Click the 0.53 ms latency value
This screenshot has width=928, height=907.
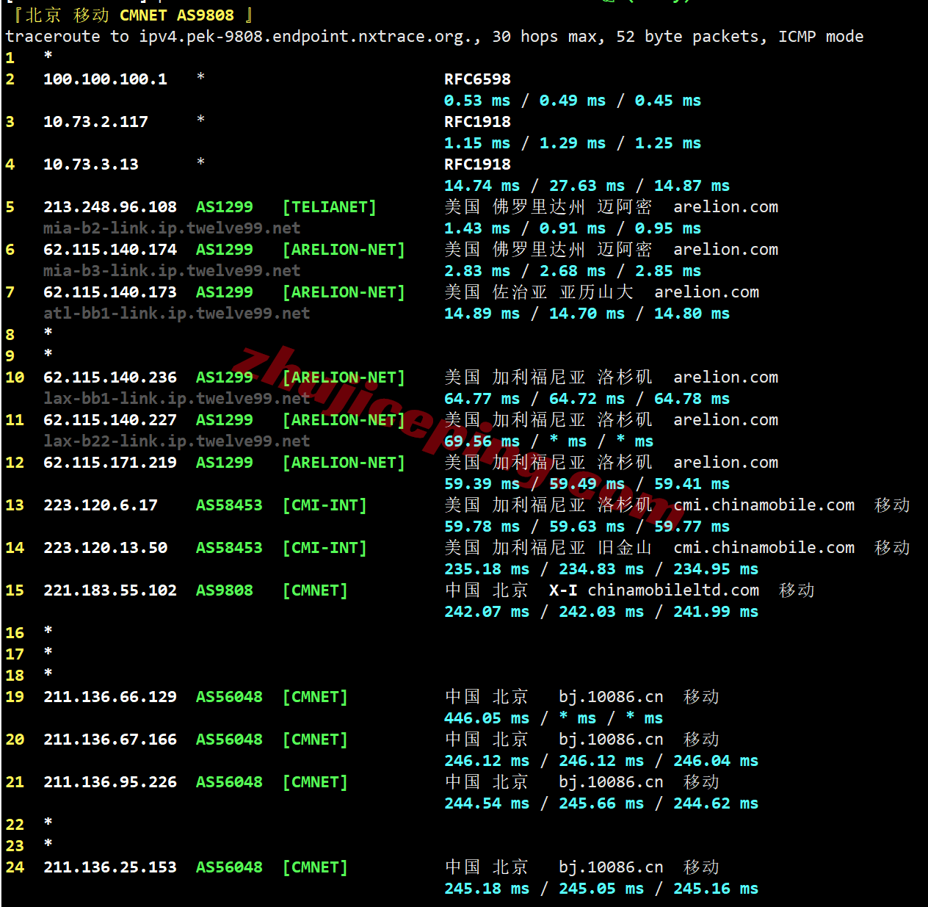[x=477, y=101]
